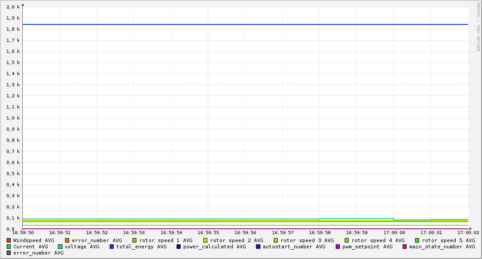Click the pink main_state_number AVG swatch
Image resolution: width=482 pixels, height=259 pixels.
405,247
